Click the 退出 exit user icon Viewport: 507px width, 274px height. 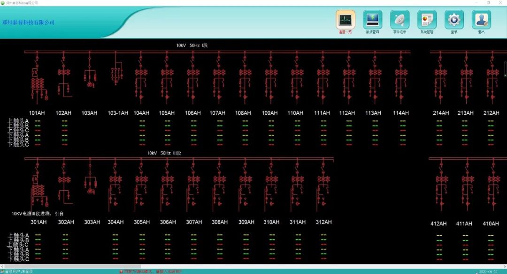(481, 20)
